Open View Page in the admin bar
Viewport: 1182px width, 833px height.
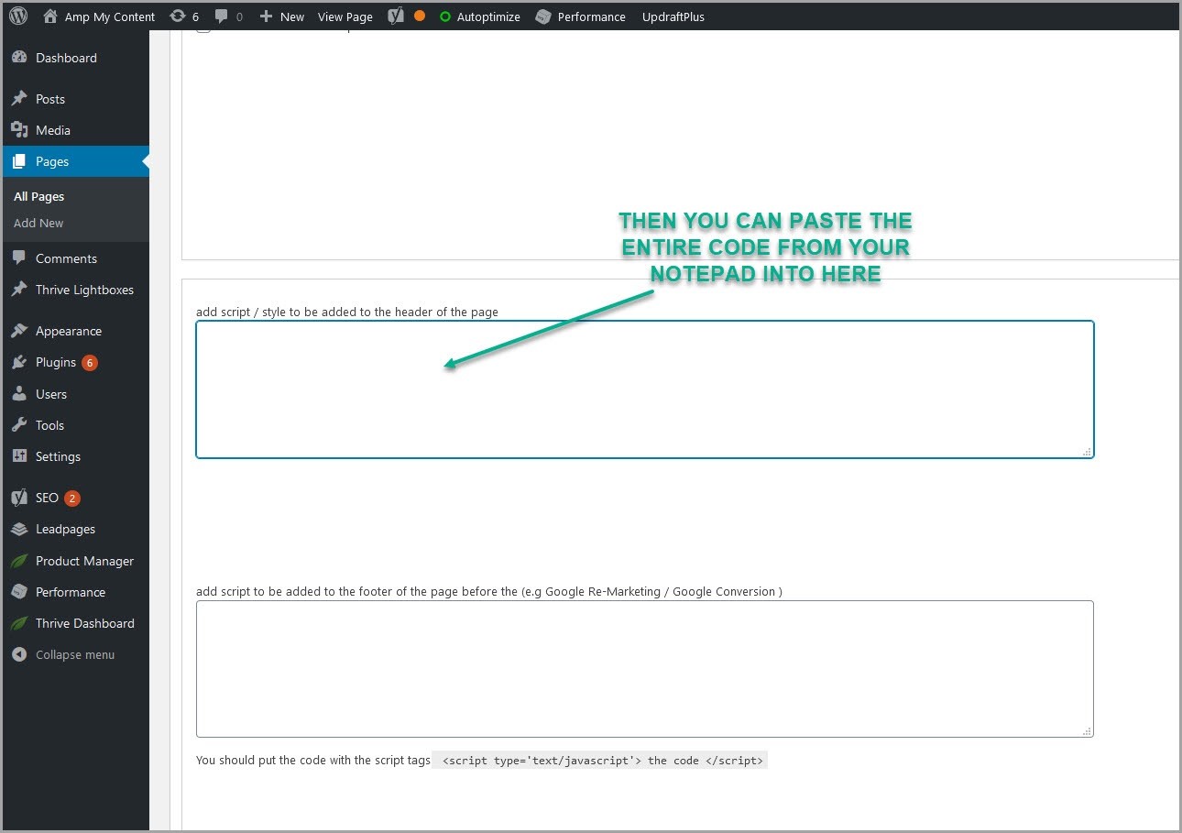pos(345,16)
